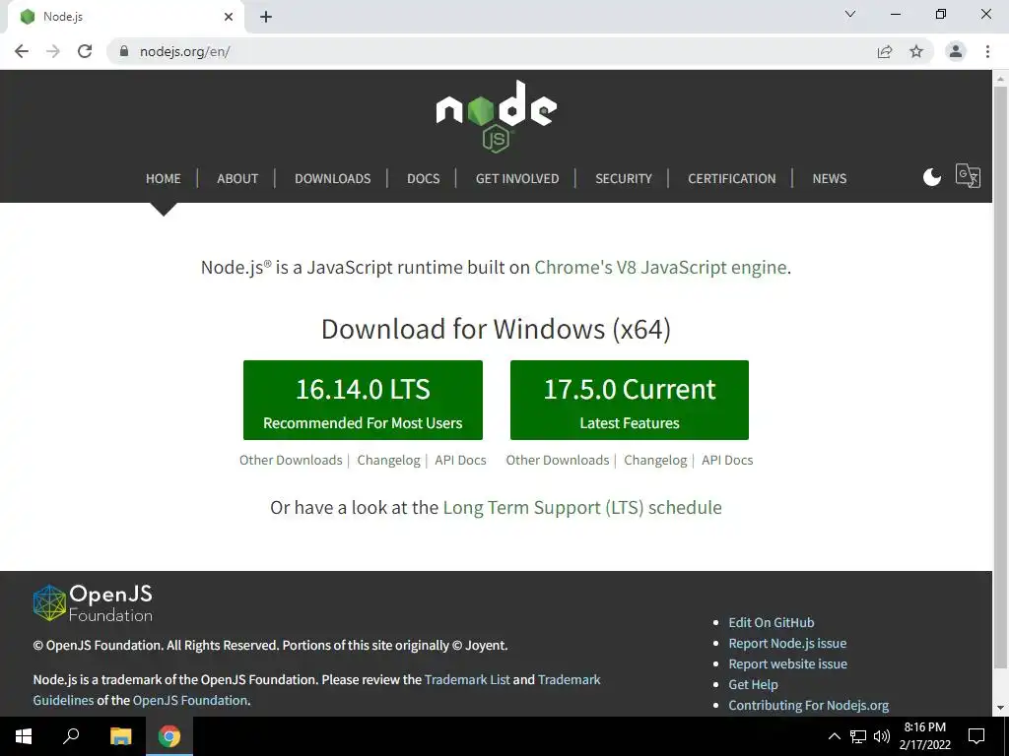Viewport: 1009px width, 756px height.
Task: Click the OpenJS Foundation logo
Action: point(93,603)
